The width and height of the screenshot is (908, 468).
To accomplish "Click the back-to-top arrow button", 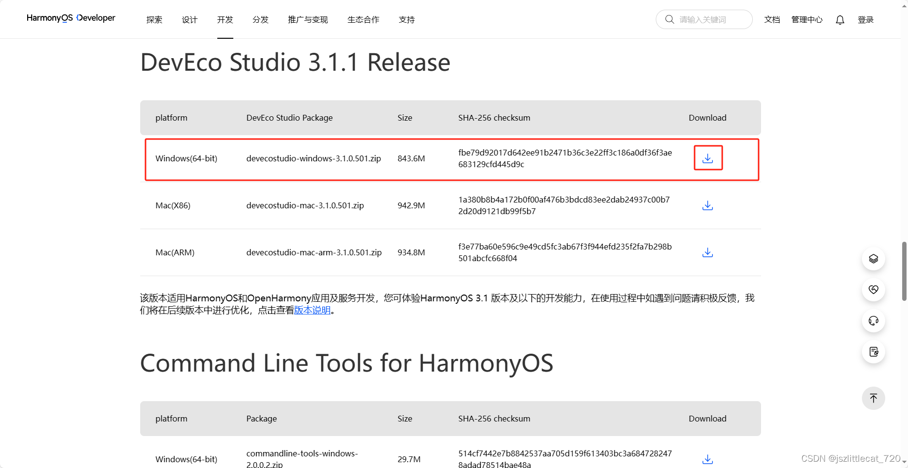I will point(874,398).
